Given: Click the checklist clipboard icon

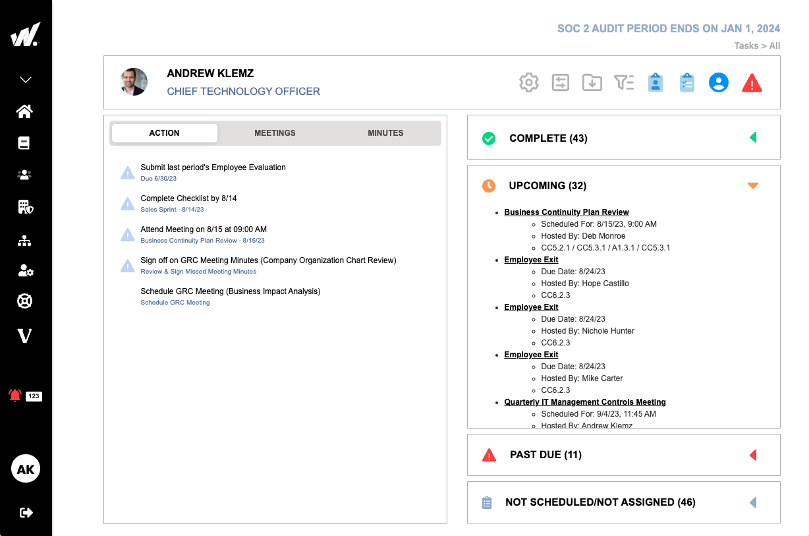Looking at the screenshot, I should [x=686, y=82].
